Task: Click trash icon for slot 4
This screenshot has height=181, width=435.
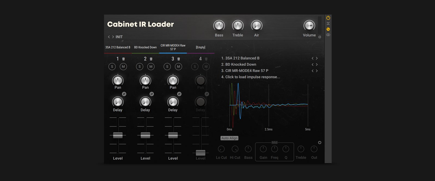Action: tap(206, 59)
